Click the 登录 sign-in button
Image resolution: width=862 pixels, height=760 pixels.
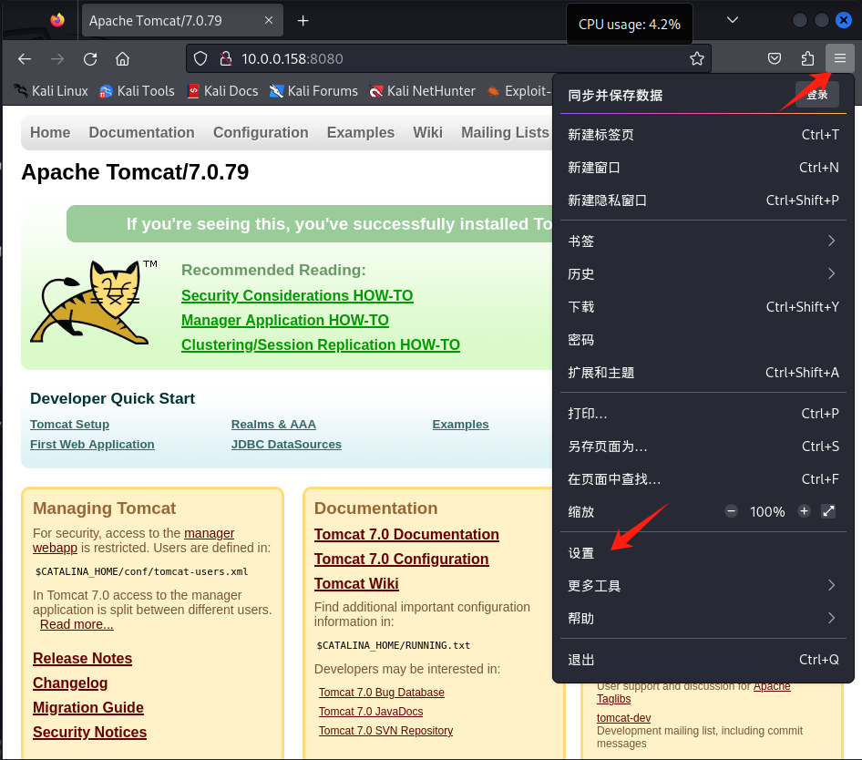[817, 95]
